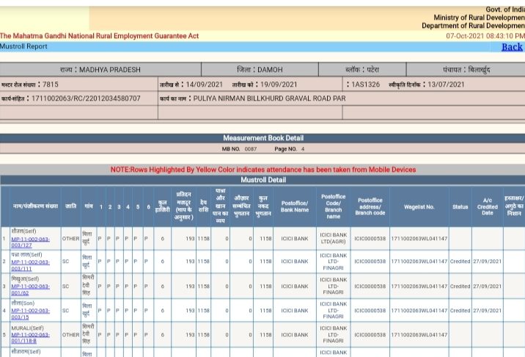Click the A/c Credited Date column header

pyautogui.click(x=487, y=206)
